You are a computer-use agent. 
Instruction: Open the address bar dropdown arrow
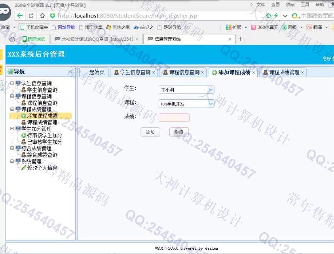285,16
